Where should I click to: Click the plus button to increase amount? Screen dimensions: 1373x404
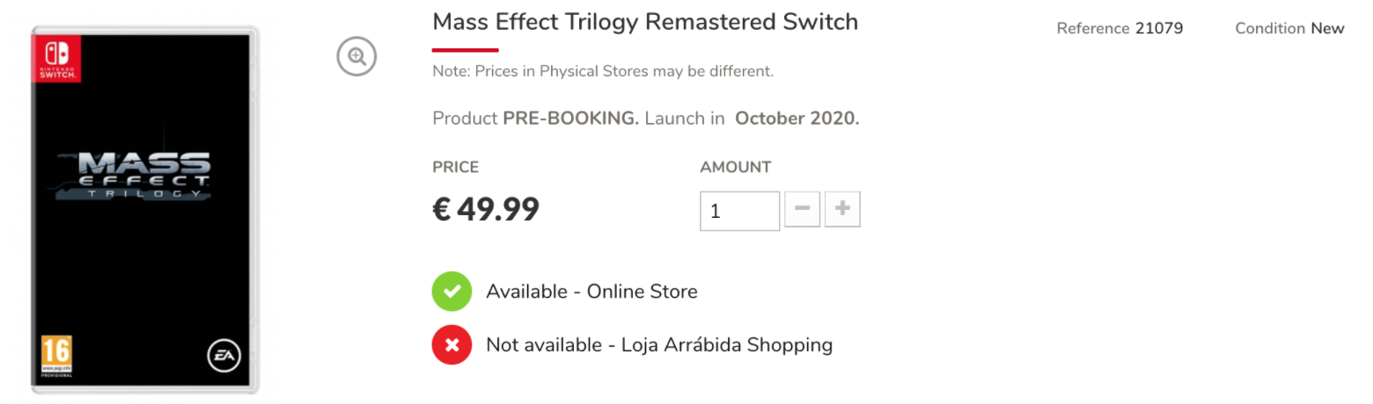(842, 209)
